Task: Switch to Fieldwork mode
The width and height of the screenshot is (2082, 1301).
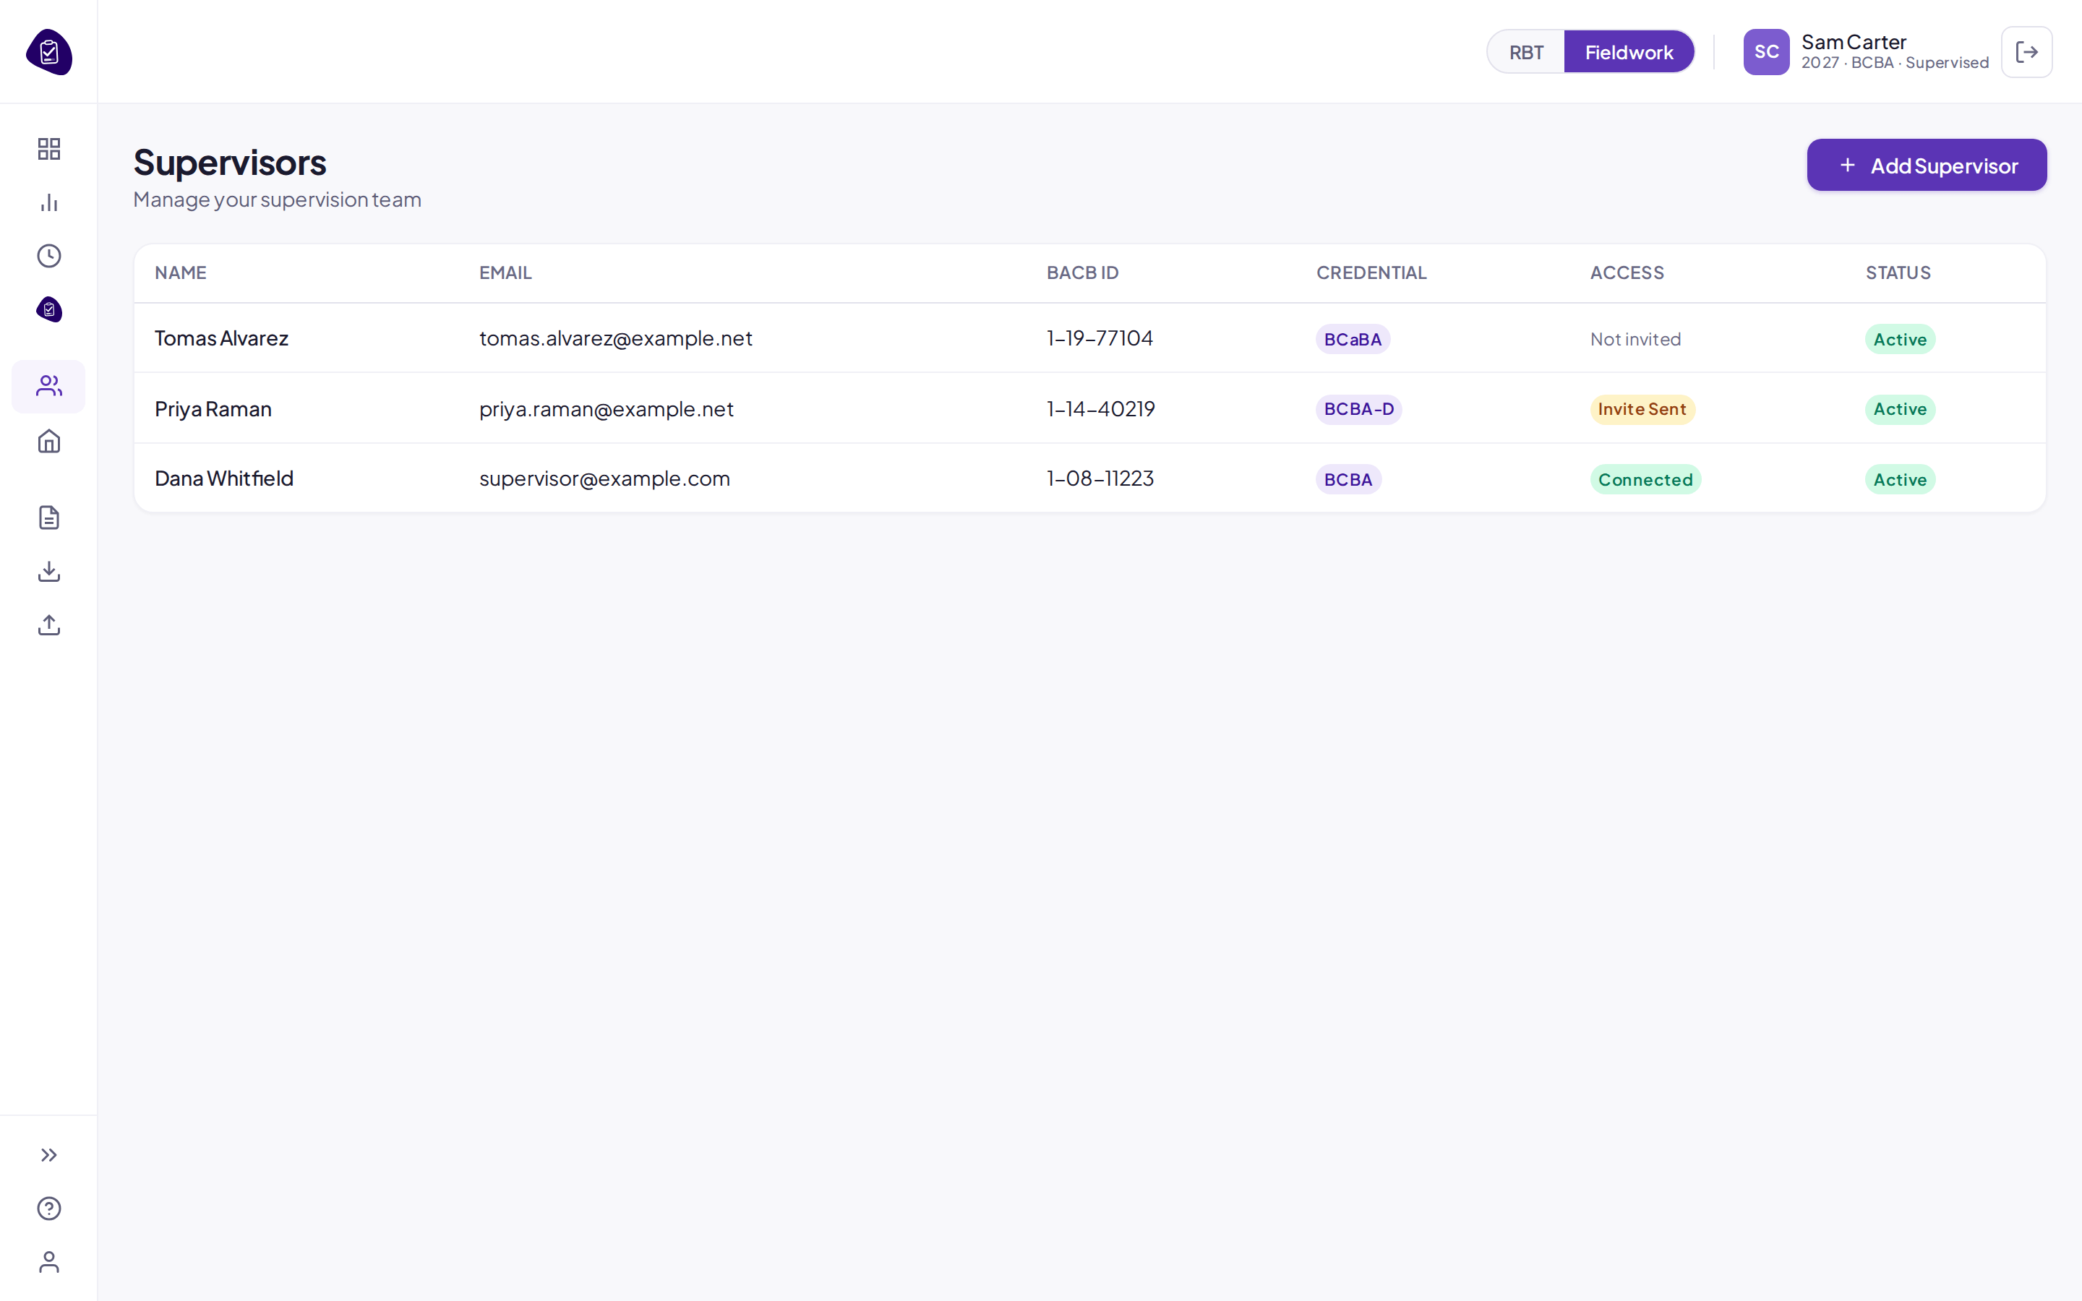Action: [x=1629, y=53]
